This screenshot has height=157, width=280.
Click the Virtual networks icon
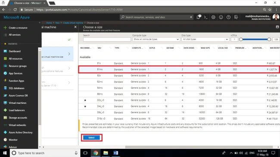[5, 125]
